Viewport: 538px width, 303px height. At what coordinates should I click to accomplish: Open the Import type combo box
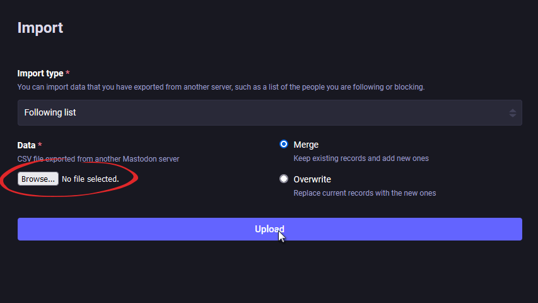pos(269,112)
